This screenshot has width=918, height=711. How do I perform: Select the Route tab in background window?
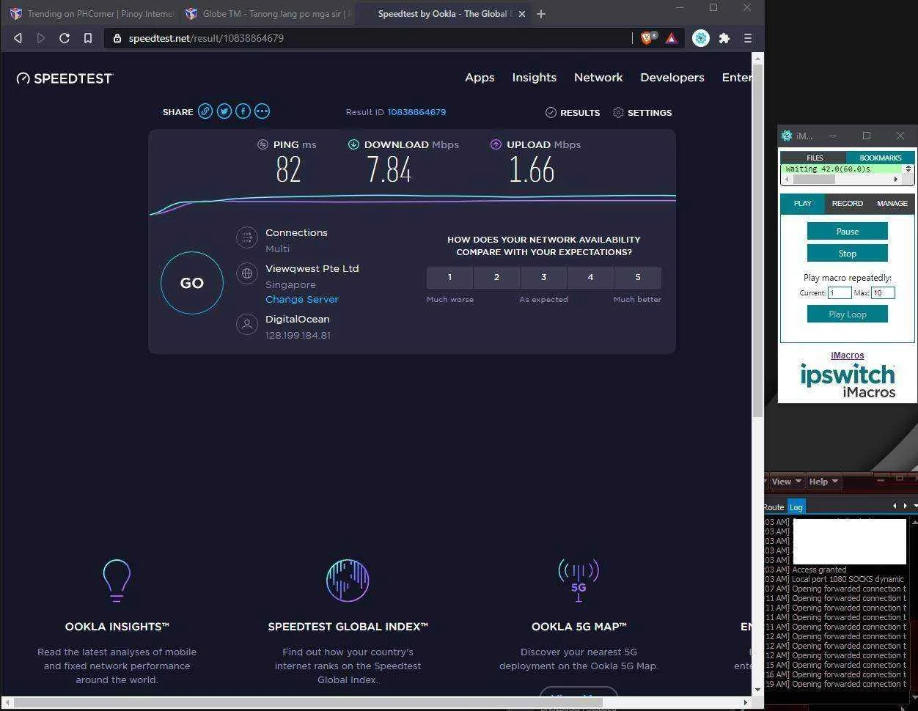tap(774, 507)
